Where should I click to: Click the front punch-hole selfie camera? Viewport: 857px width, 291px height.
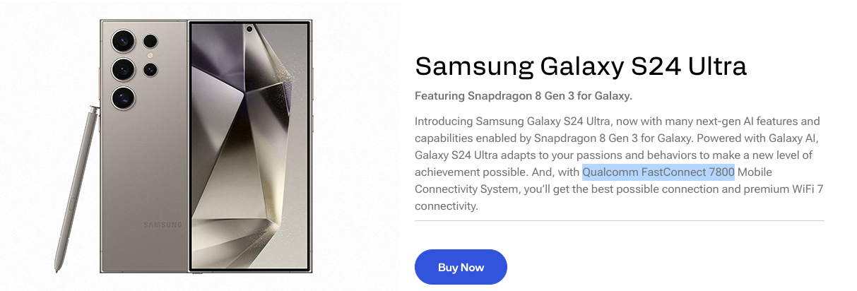pos(249,30)
